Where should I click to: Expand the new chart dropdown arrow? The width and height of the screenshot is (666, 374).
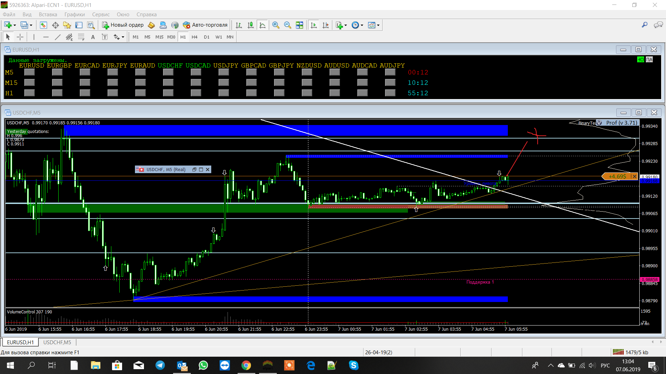(15, 25)
